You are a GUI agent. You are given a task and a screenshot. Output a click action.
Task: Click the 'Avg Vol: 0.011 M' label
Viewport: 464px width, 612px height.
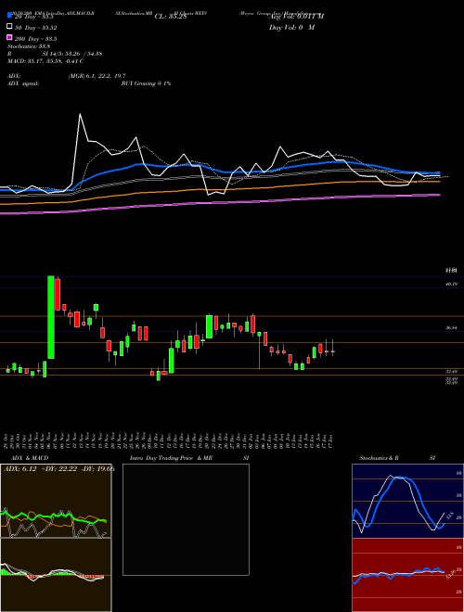296,17
